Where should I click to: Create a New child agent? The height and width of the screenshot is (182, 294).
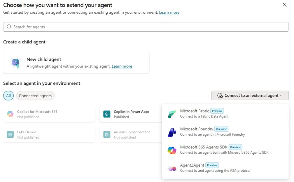click(x=44, y=59)
